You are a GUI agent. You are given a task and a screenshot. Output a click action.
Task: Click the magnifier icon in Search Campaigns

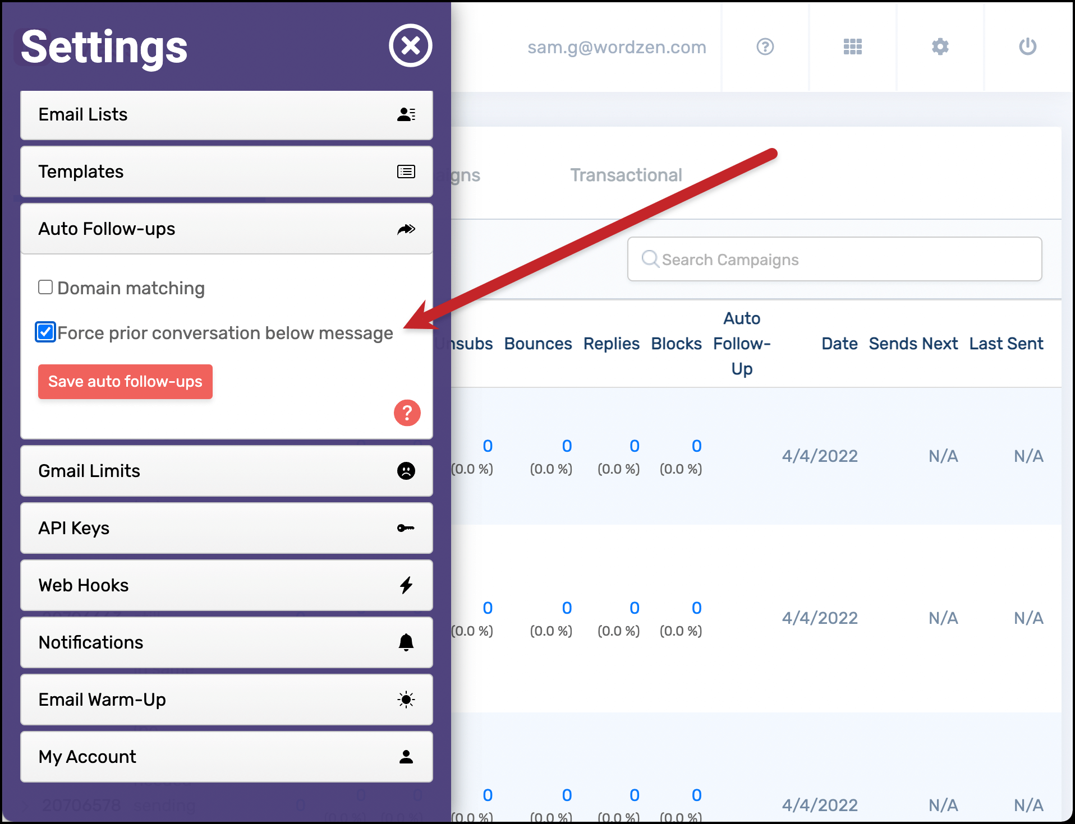click(650, 259)
